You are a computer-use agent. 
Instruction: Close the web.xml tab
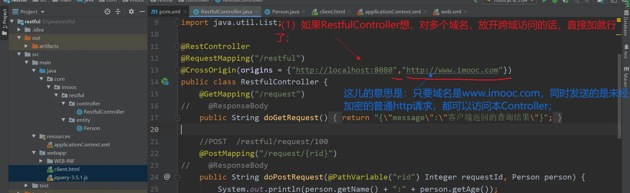coord(465,11)
